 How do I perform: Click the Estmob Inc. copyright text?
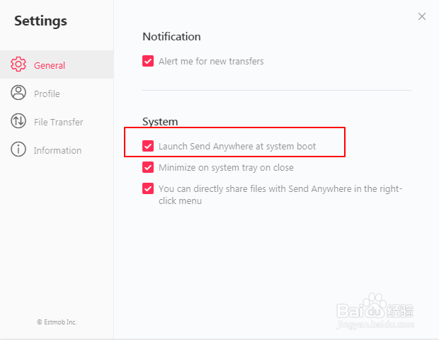[x=57, y=322]
